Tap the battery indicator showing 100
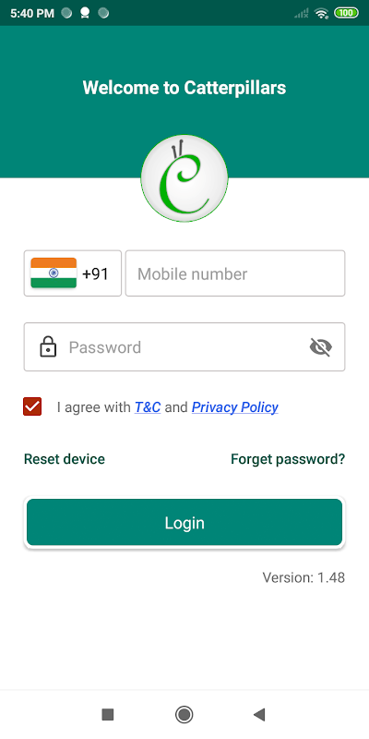Image resolution: width=369 pixels, height=739 pixels. pos(346,13)
